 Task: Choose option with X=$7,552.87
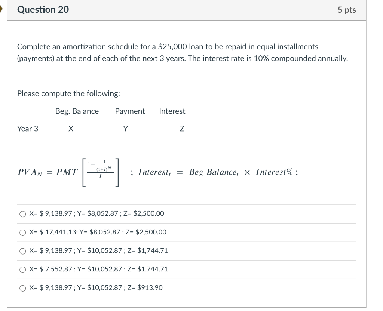(x=23, y=270)
